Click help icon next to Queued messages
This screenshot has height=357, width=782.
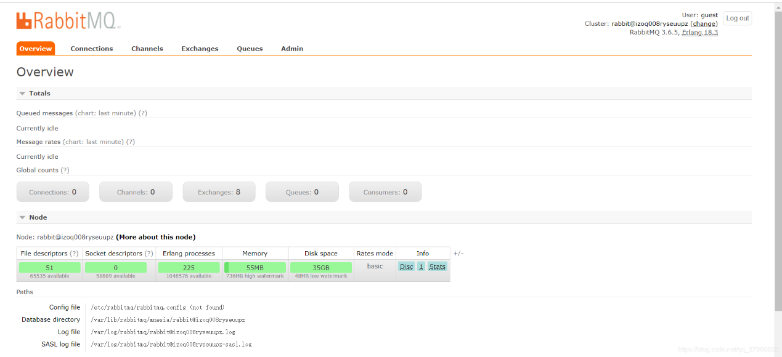(x=142, y=113)
